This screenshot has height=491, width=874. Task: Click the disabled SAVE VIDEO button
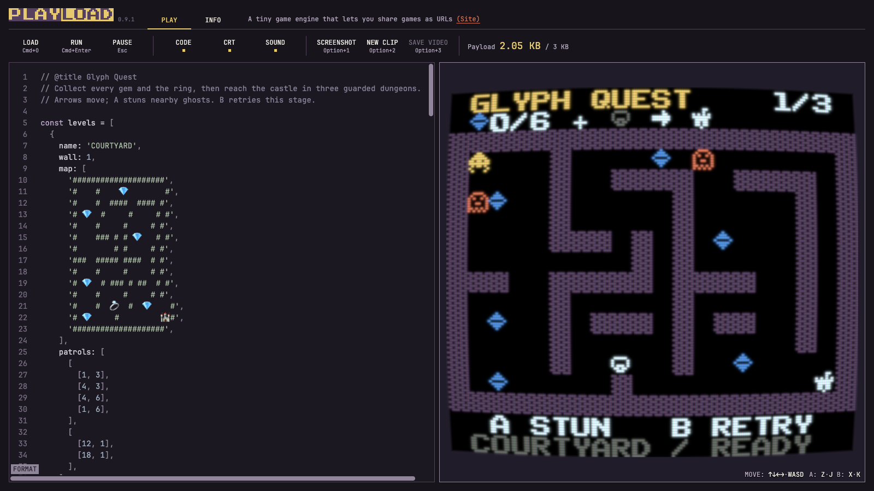[428, 46]
